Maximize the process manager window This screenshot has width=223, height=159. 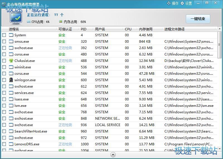[x=207, y=3]
